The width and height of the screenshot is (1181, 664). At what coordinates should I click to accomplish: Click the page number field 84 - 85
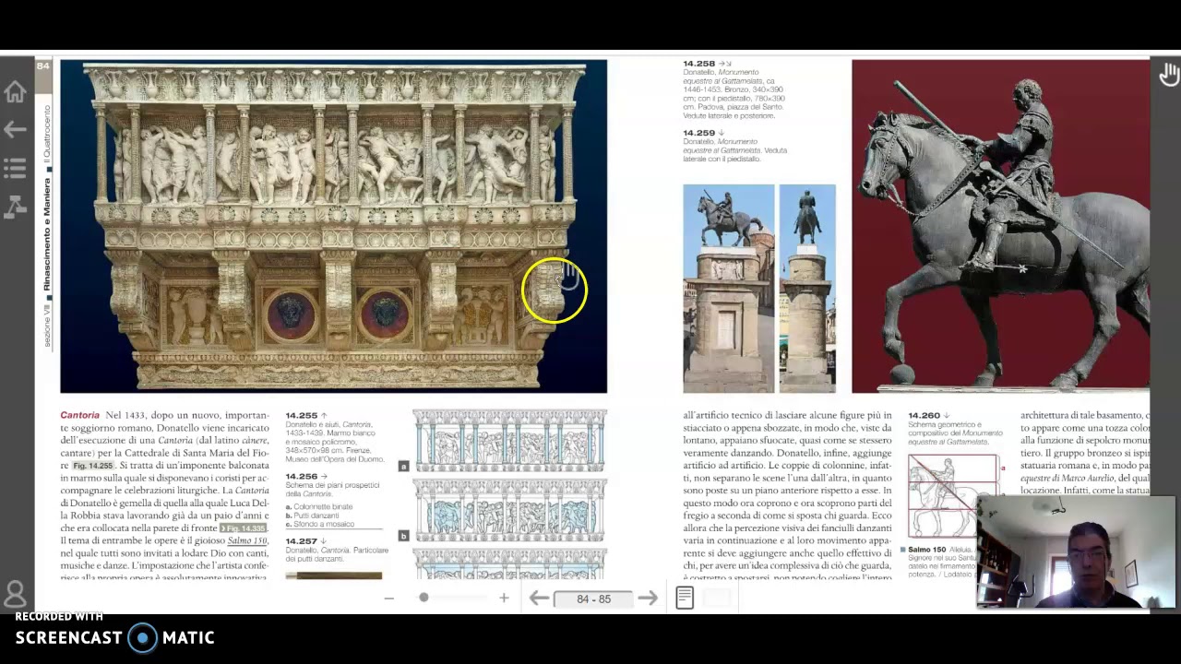(x=593, y=599)
